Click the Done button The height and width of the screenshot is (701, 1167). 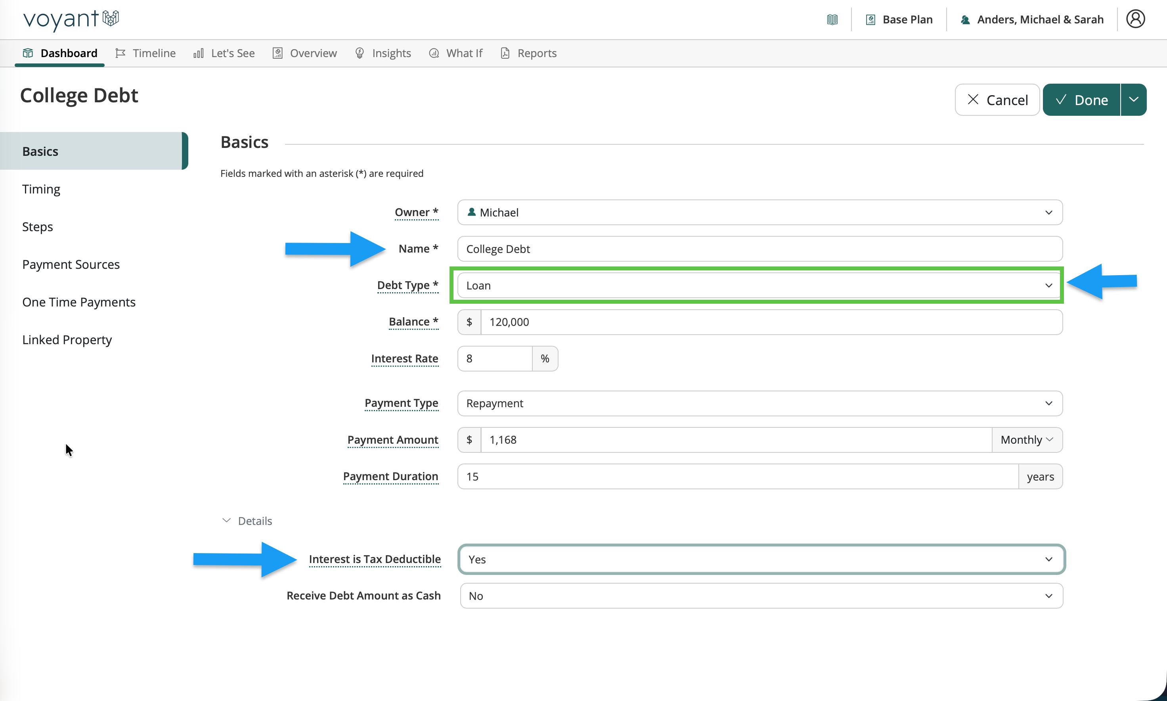pos(1081,99)
